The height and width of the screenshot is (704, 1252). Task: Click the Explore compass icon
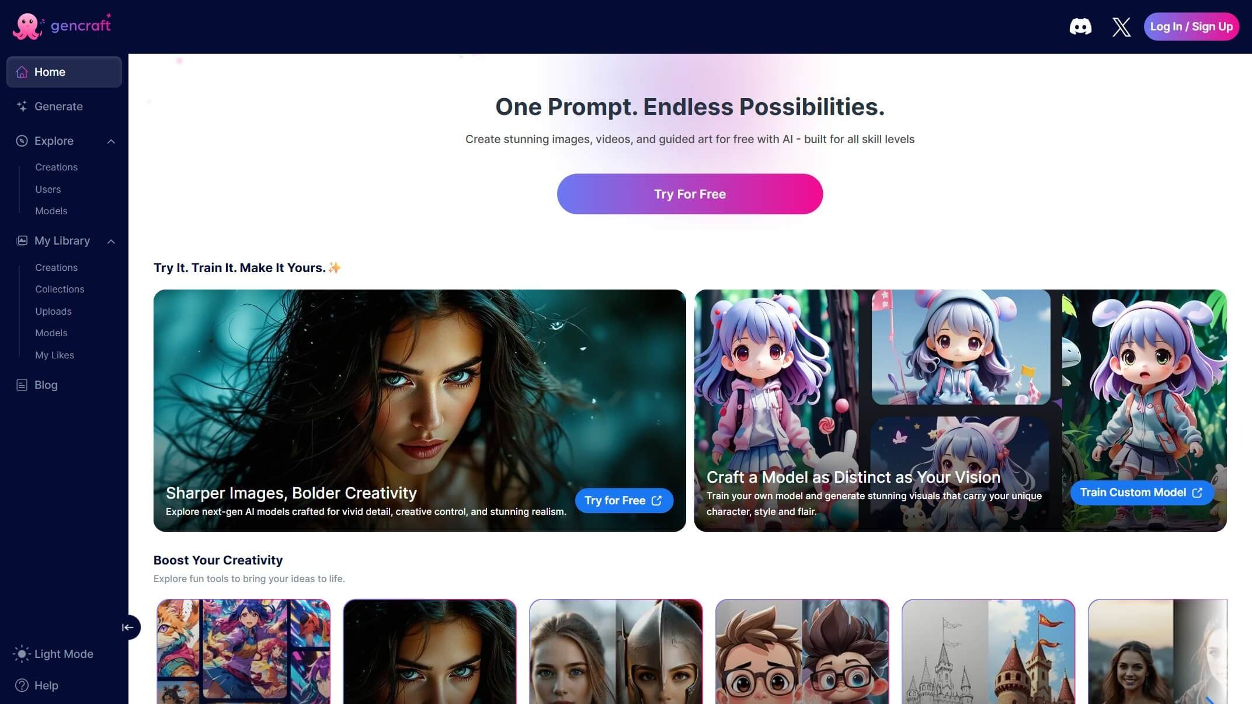22,141
